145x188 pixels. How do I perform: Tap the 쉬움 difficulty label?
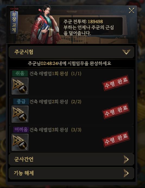[x=20, y=73]
